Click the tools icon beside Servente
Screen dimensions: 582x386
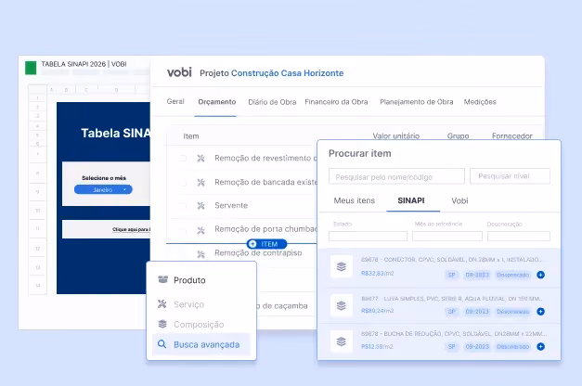pyautogui.click(x=200, y=206)
